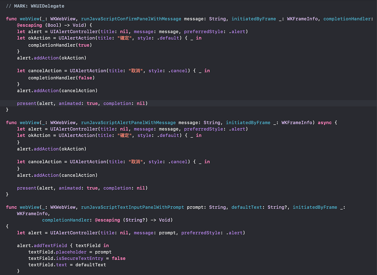This screenshot has height=275, width=377.
Task: Click the "確定" string literal in the okAction
Action: tap(124, 38)
